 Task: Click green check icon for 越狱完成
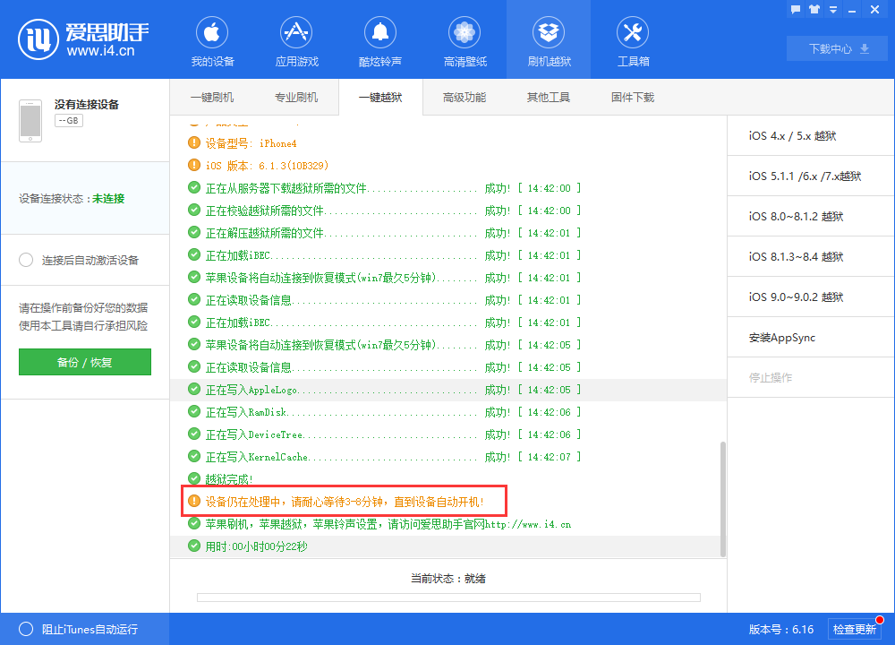point(194,478)
